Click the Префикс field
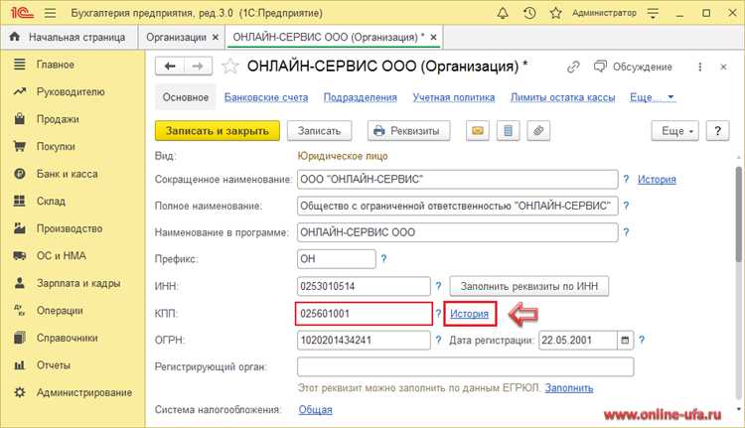The width and height of the screenshot is (745, 428). [x=337, y=259]
